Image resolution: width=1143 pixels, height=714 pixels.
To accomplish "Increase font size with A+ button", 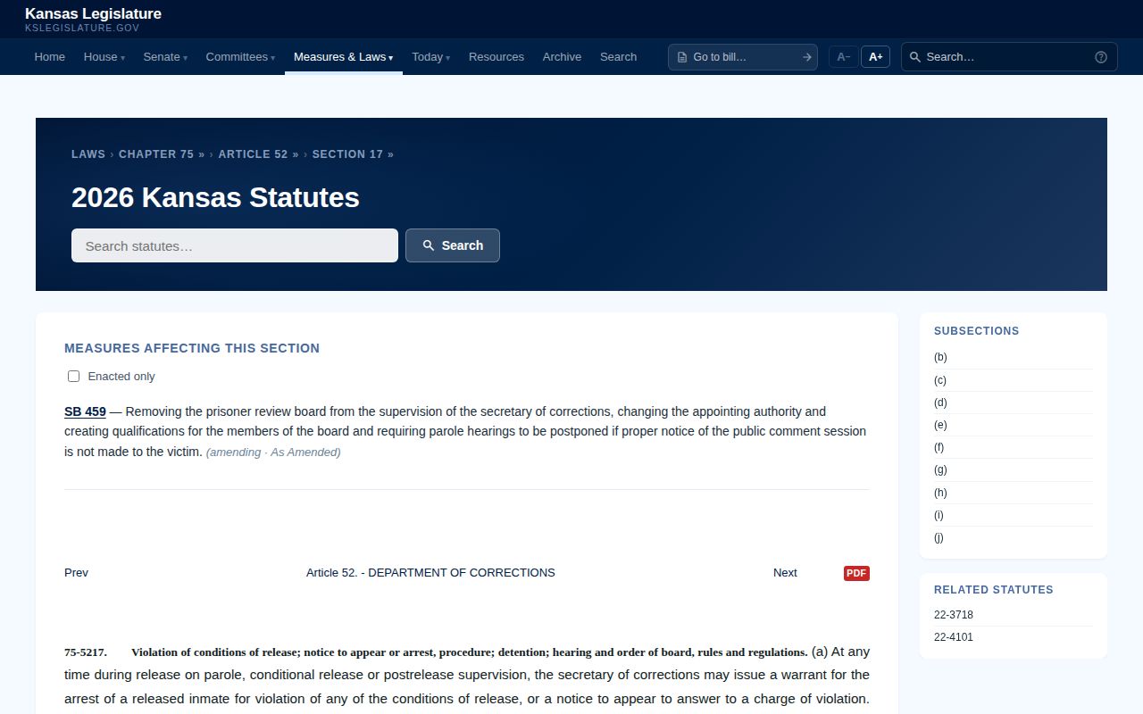I will pos(875,57).
